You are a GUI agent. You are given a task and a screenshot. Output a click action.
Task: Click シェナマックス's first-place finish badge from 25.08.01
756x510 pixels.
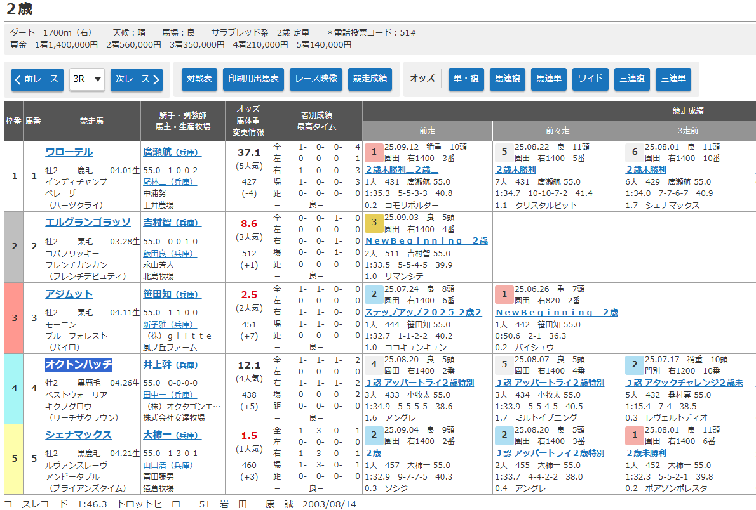point(633,435)
